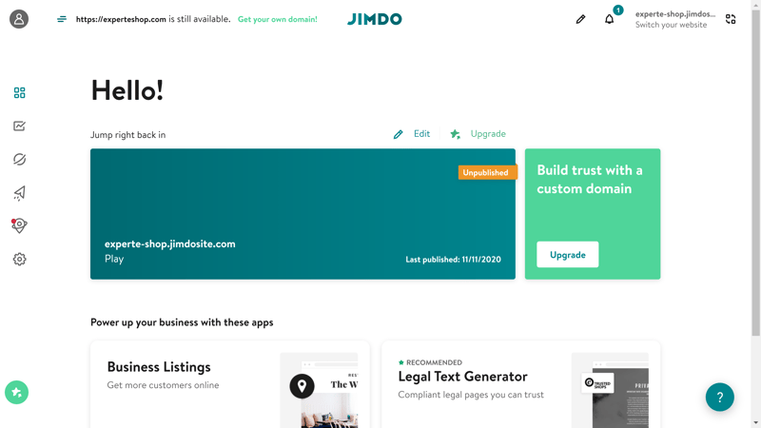
Task: Click the Edit link
Action: pos(421,134)
